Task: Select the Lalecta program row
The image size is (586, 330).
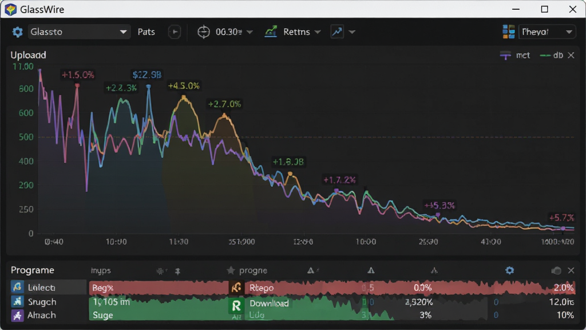Action: point(49,288)
